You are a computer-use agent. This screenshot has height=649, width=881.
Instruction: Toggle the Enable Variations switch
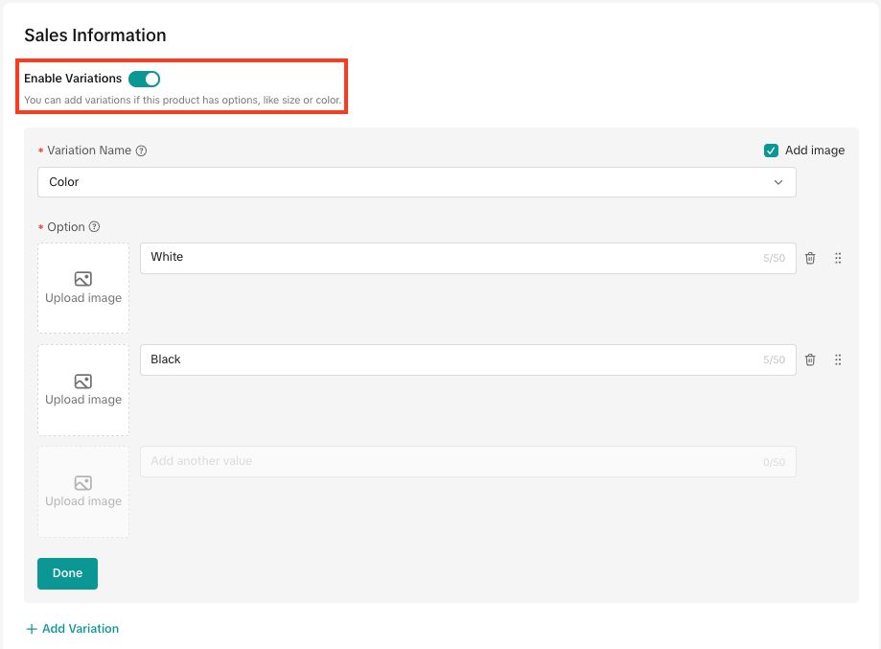[x=144, y=79]
